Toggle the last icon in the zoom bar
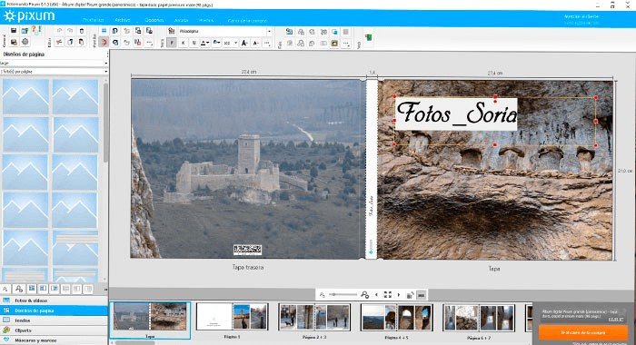Viewport: 636px width, 345px height. [x=421, y=295]
